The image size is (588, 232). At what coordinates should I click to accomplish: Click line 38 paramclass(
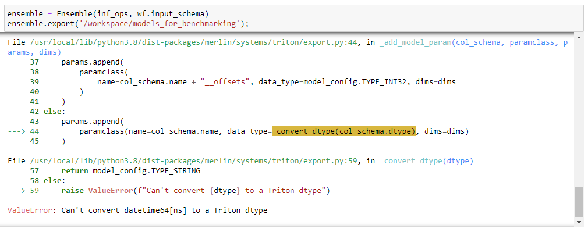coord(104,72)
